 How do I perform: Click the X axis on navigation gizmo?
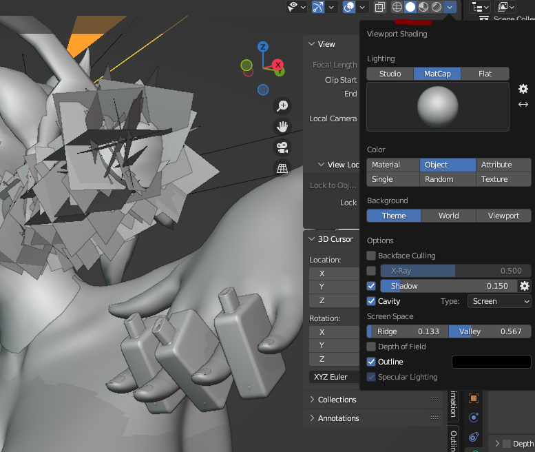pos(278,65)
